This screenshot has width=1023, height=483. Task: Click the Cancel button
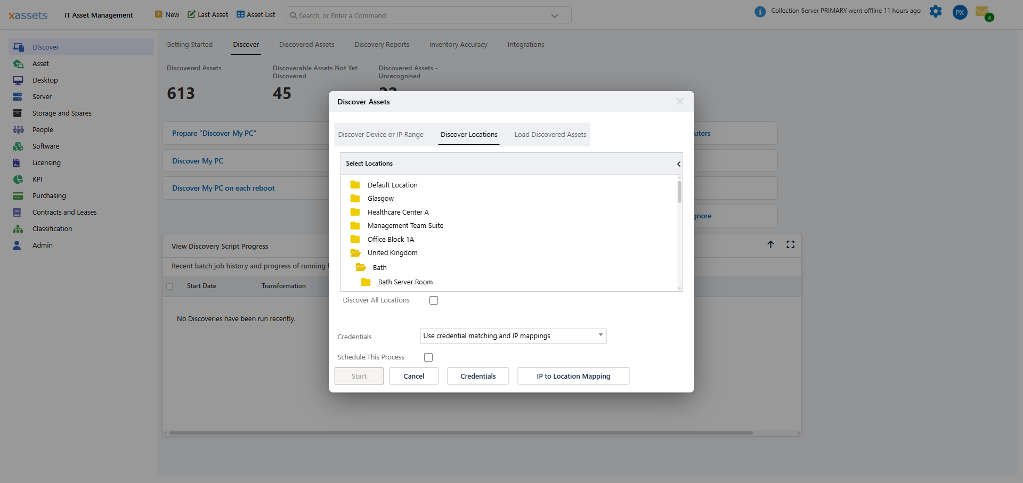click(414, 376)
